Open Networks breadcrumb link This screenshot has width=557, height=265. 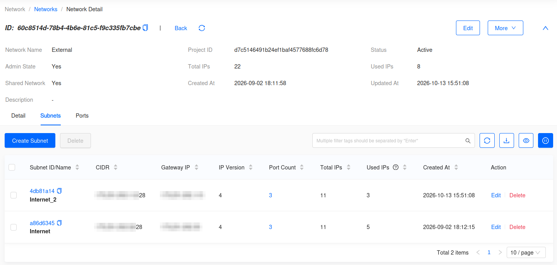click(46, 9)
